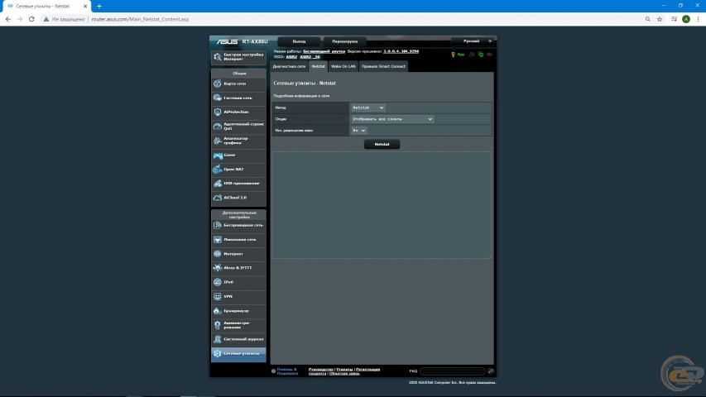Click the FAQ search input field
This screenshot has width=706, height=397.
pyautogui.click(x=453, y=371)
